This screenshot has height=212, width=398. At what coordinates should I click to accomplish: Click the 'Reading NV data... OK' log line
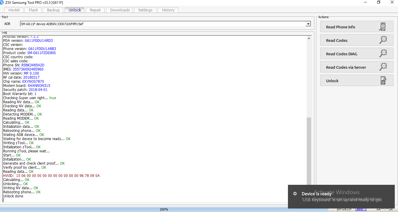pos(21,102)
